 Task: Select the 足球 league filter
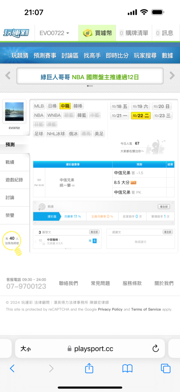tap(39, 134)
